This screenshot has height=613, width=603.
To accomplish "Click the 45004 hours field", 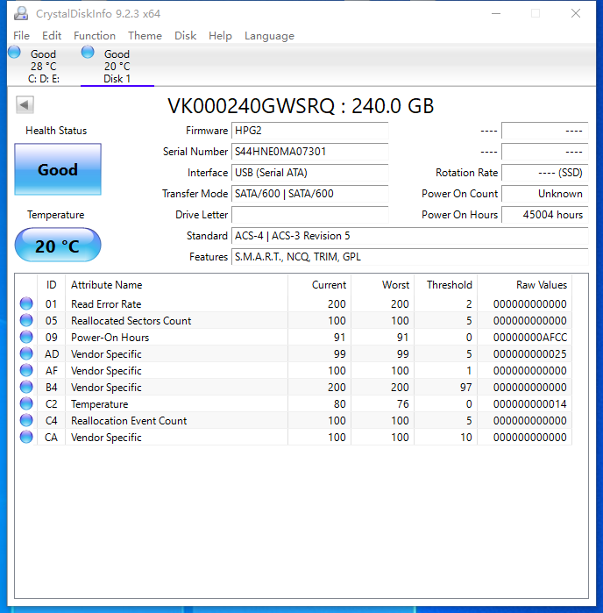I will (x=545, y=215).
